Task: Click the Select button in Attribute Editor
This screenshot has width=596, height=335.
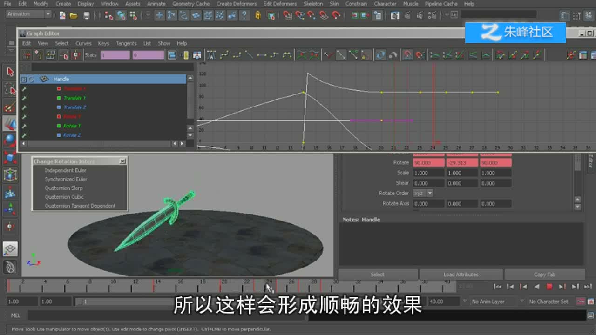Action: point(378,275)
